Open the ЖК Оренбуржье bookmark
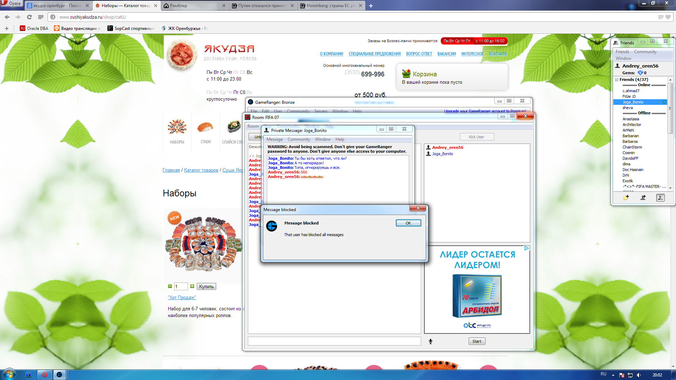The image size is (676, 380). click(x=184, y=28)
